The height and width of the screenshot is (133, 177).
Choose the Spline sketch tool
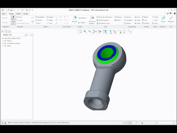(x=50, y=20)
